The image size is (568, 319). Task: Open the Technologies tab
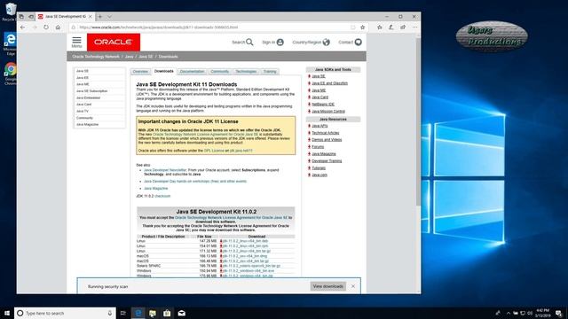click(246, 71)
